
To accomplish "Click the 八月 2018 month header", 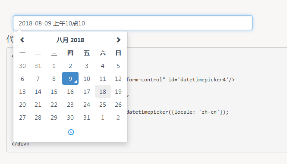I will point(70,40).
